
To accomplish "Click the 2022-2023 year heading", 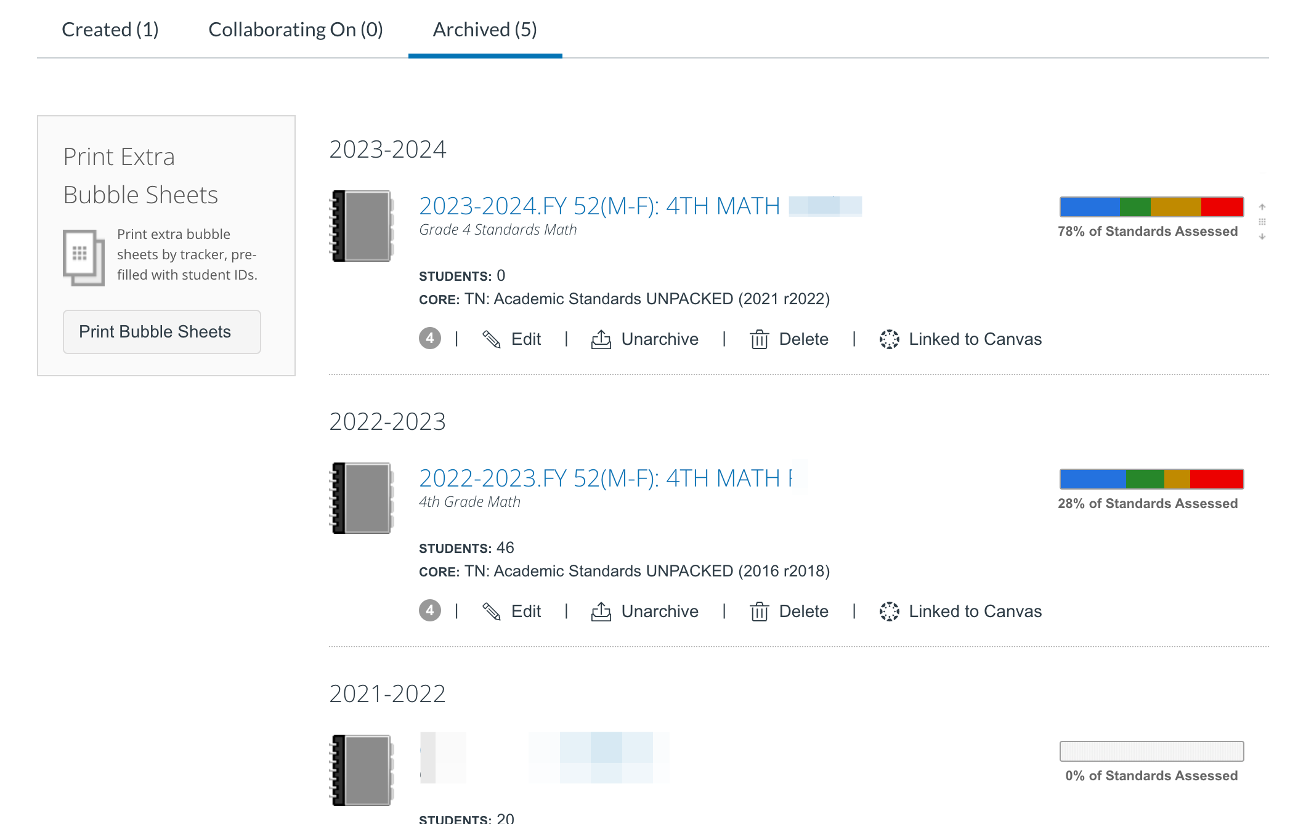I will pos(387,422).
